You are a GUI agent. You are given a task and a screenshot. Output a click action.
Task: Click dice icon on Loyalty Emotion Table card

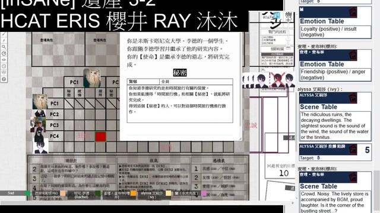click(353, 12)
